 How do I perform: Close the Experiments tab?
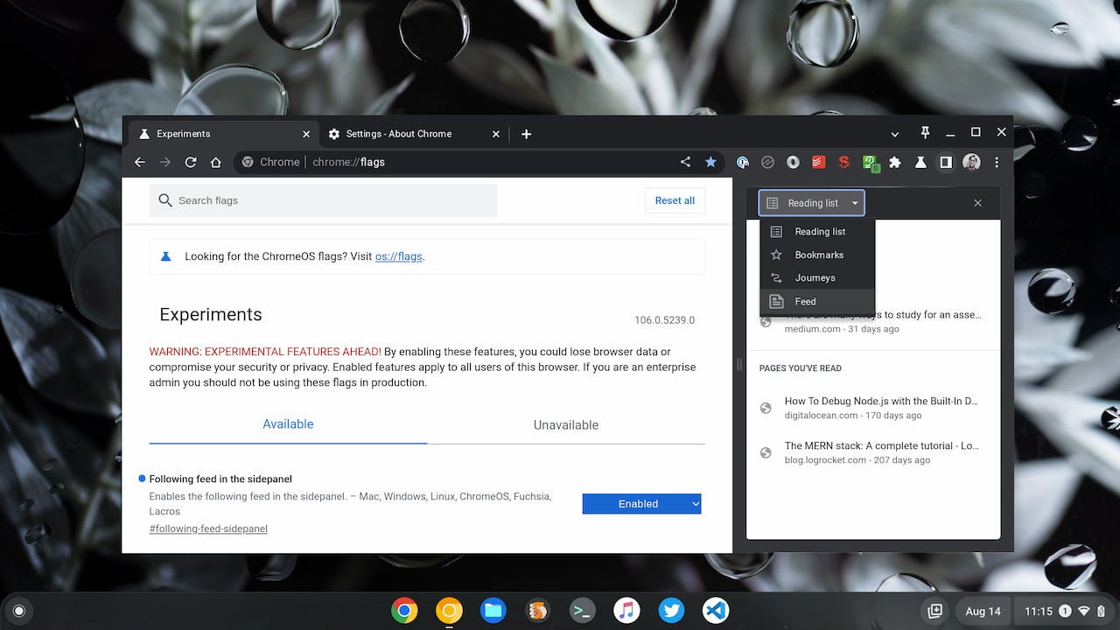(306, 134)
